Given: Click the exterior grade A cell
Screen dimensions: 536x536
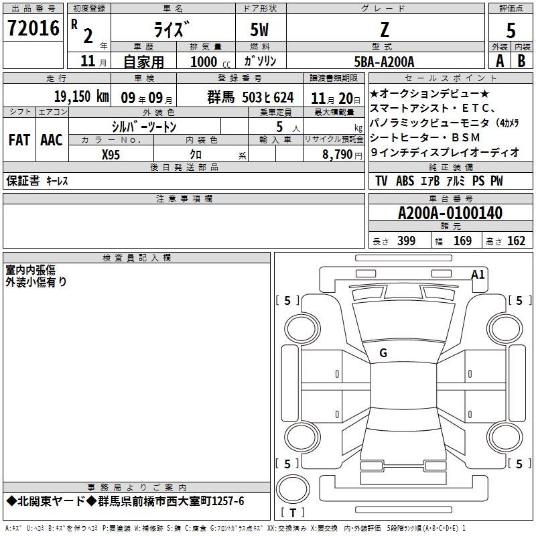Looking at the screenshot, I should 499,60.
